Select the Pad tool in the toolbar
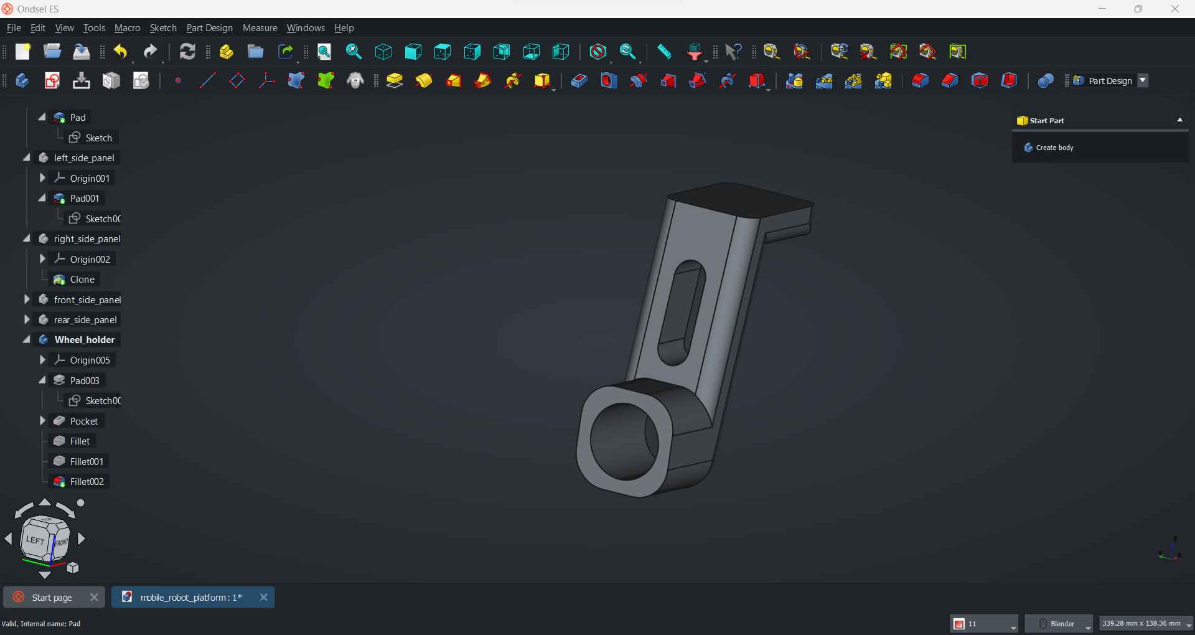This screenshot has width=1195, height=635. click(x=395, y=81)
